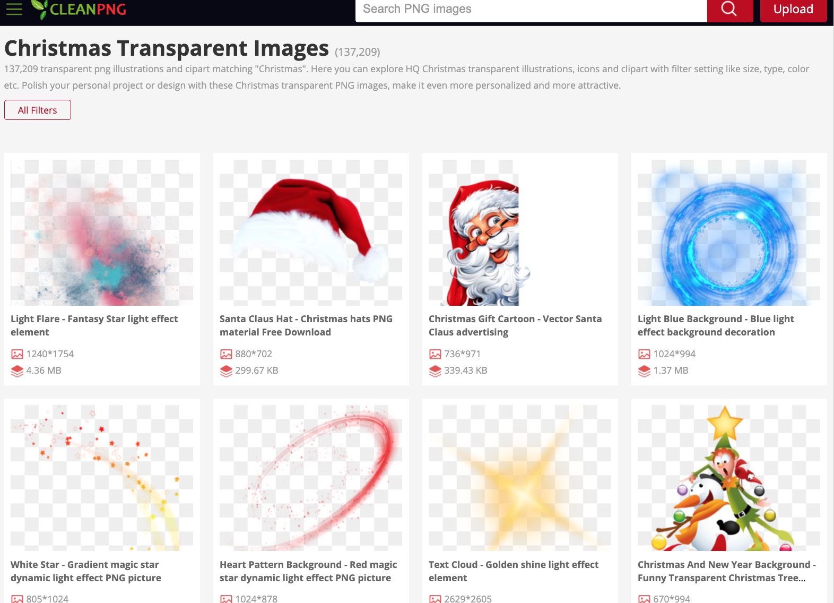Open the hamburger menu icon
Screen dimensions: 834x603
tap(14, 9)
